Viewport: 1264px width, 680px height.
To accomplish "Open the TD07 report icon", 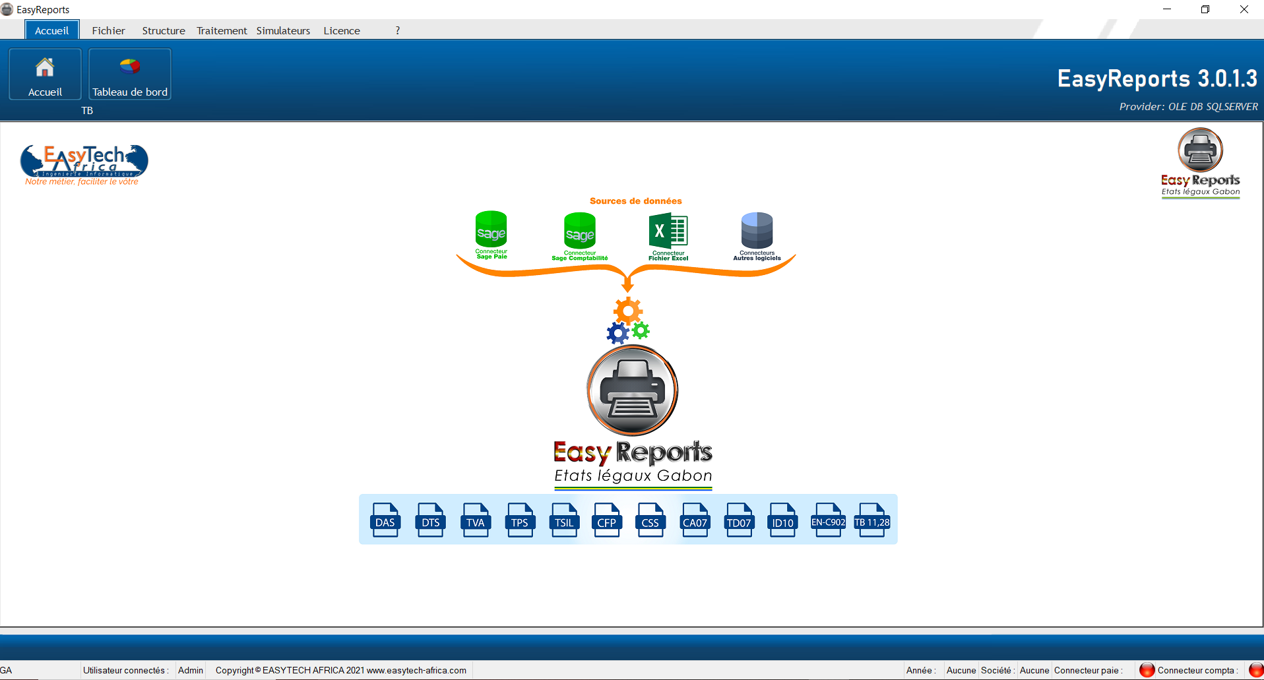I will tap(739, 520).
